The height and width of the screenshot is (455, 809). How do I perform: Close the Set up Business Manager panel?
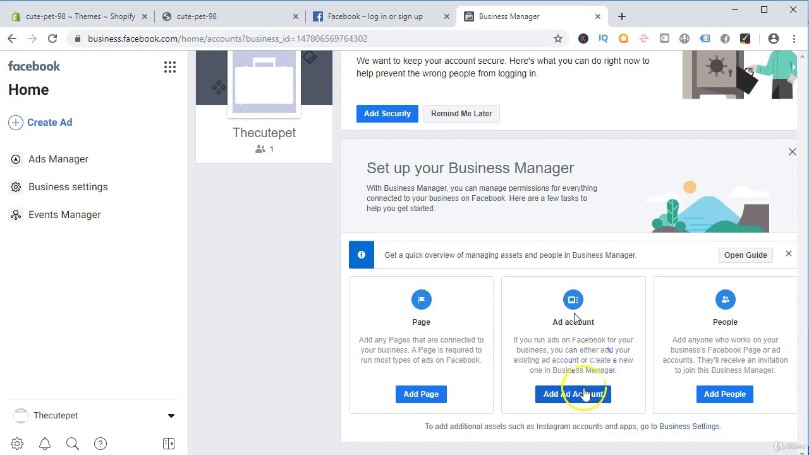tap(792, 152)
